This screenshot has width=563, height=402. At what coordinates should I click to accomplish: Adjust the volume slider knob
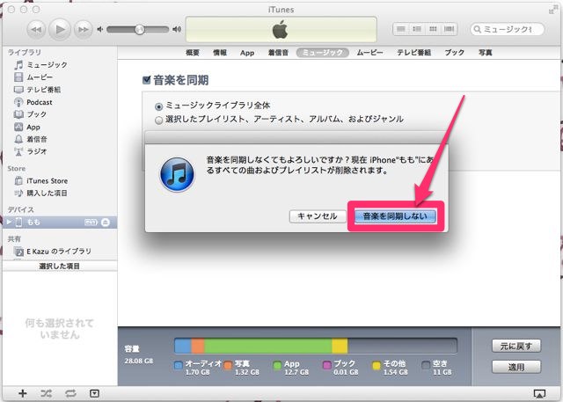pos(140,29)
